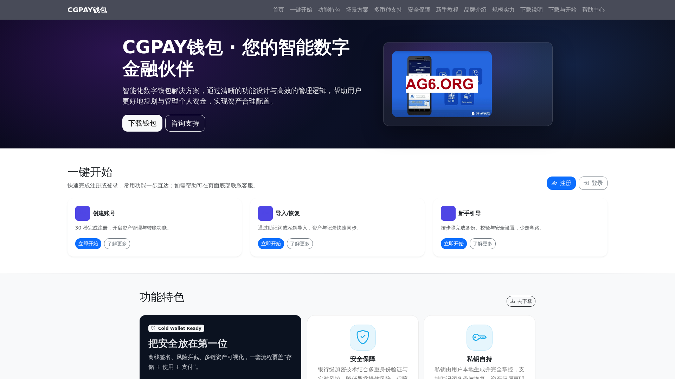Click the 私钥自持 card heading
Viewport: 675px width, 379px height.
point(480,359)
